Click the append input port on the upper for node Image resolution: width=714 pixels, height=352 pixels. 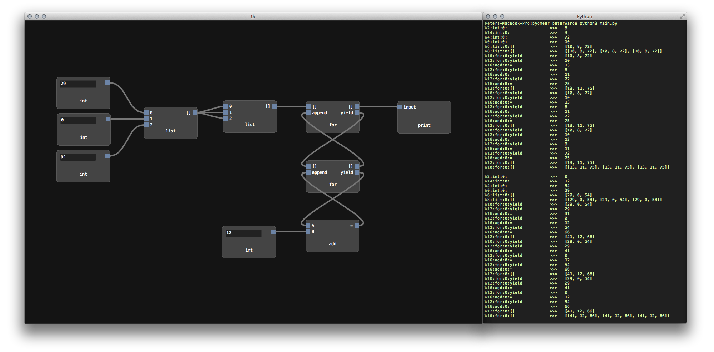[308, 113]
